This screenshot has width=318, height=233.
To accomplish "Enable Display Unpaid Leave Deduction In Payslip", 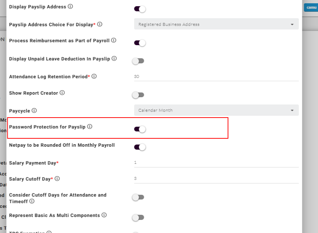I will [138, 61].
